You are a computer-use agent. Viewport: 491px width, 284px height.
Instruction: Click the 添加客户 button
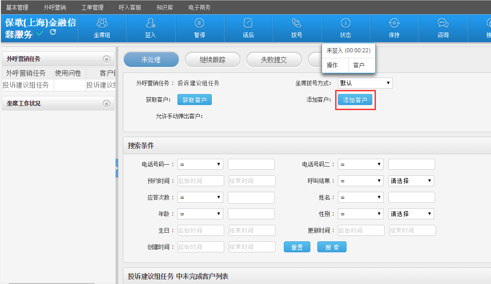[355, 100]
